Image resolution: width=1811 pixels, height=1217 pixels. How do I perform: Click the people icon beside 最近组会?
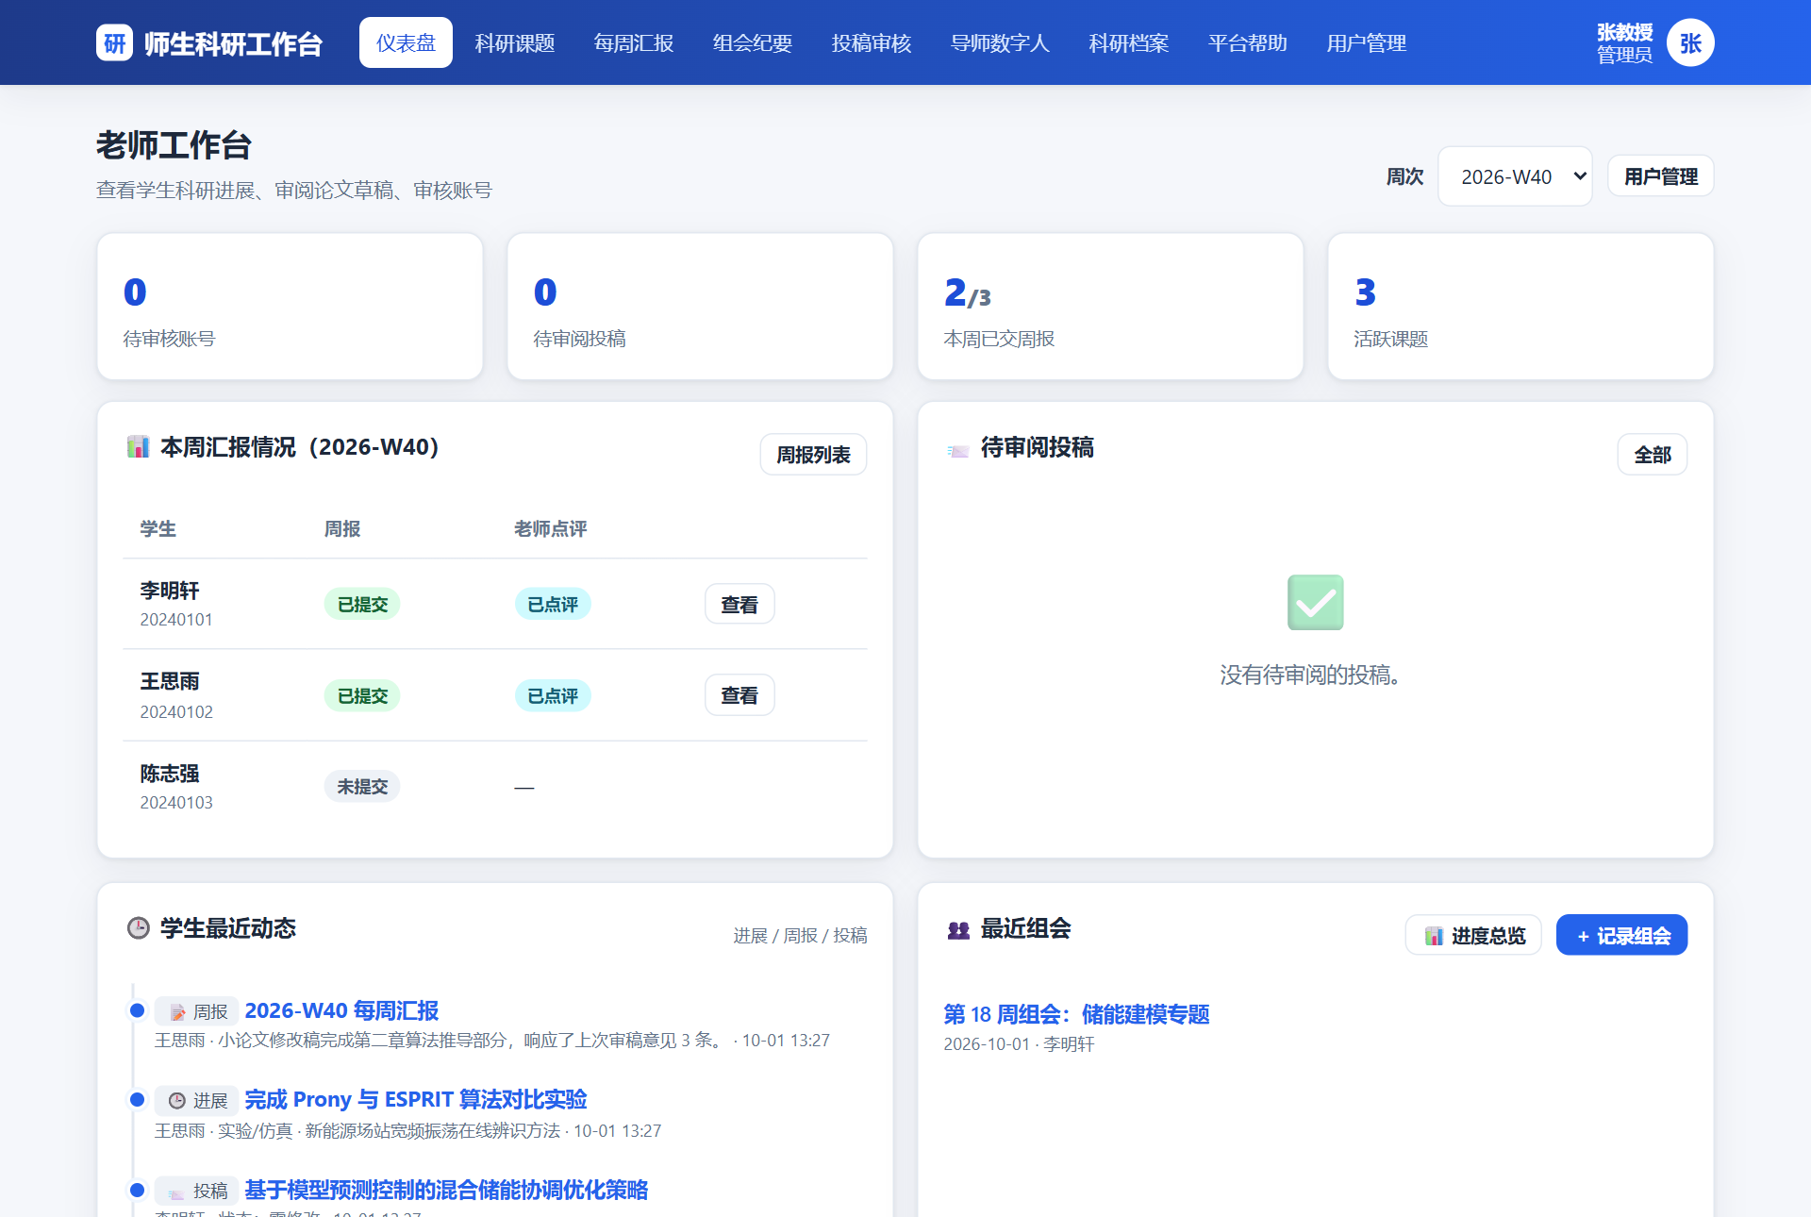[958, 929]
